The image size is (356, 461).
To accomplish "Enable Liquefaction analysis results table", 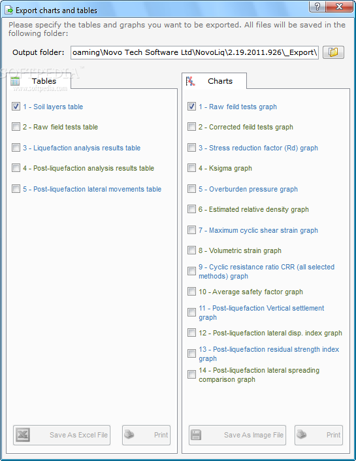I will [x=16, y=147].
